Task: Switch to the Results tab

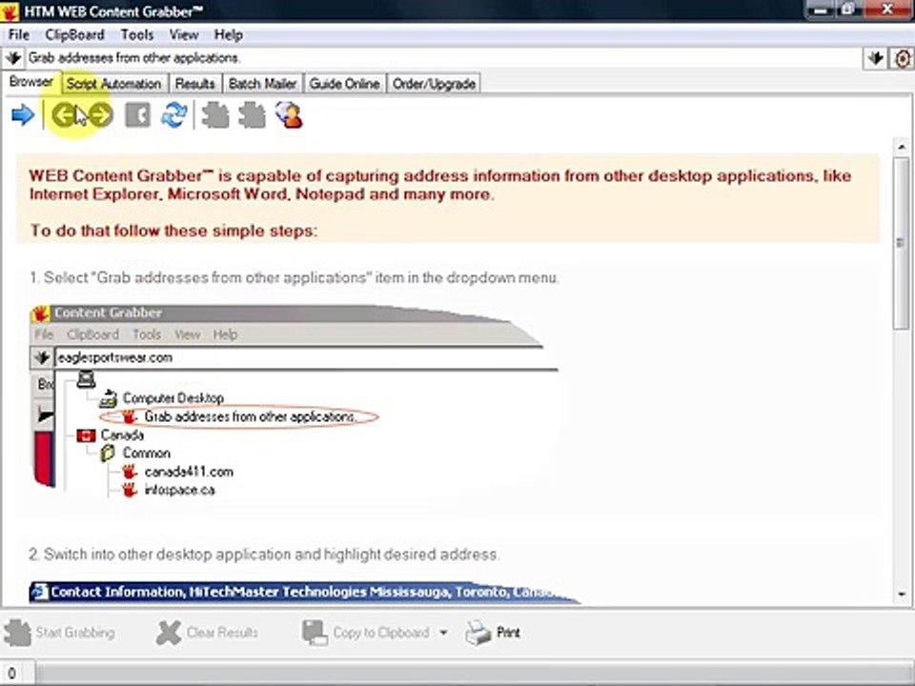Action: (x=194, y=84)
